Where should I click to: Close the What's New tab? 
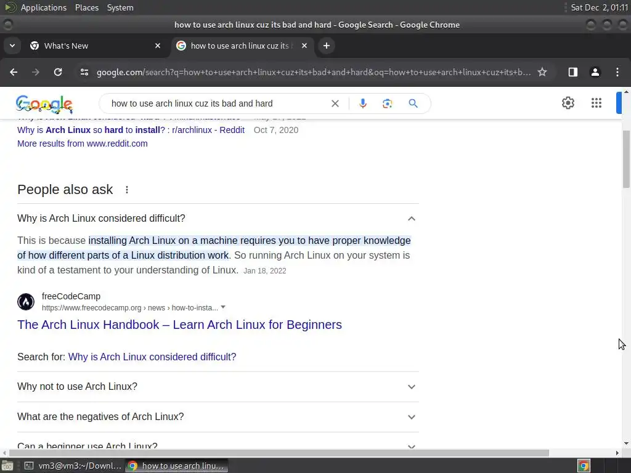(158, 46)
